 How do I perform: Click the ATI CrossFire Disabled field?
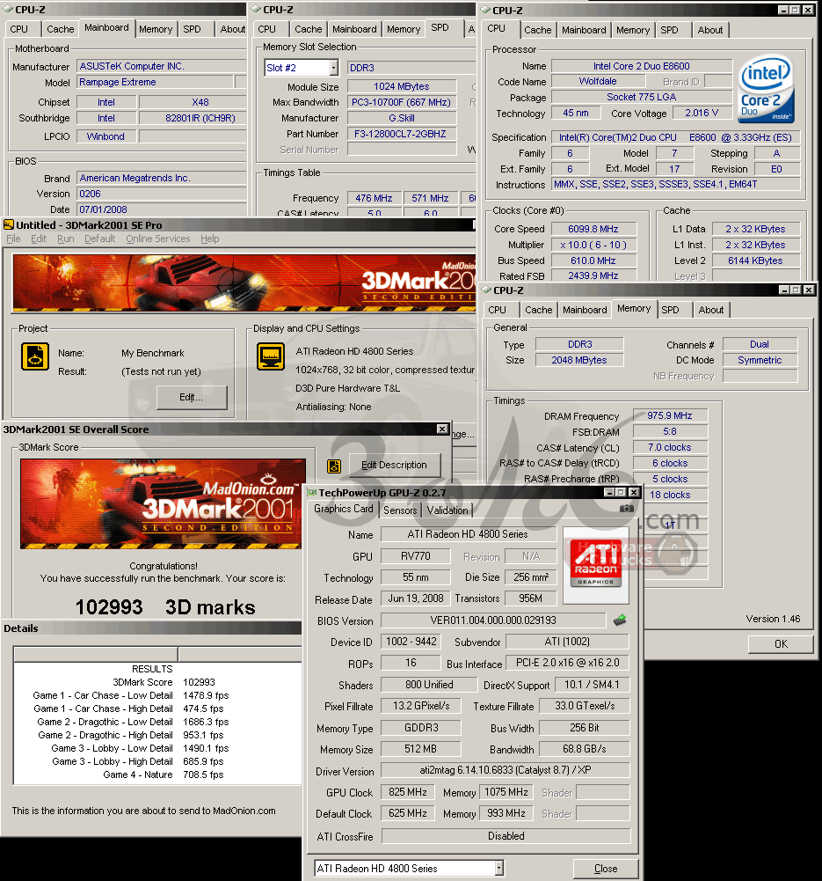506,836
